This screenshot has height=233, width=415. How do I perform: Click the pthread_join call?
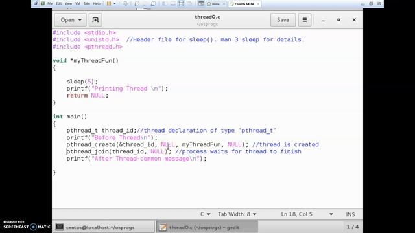pyautogui.click(x=119, y=151)
